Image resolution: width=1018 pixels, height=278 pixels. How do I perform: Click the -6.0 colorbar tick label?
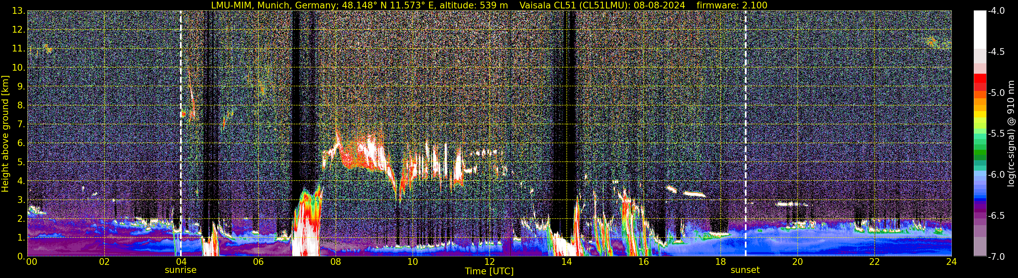[996, 175]
